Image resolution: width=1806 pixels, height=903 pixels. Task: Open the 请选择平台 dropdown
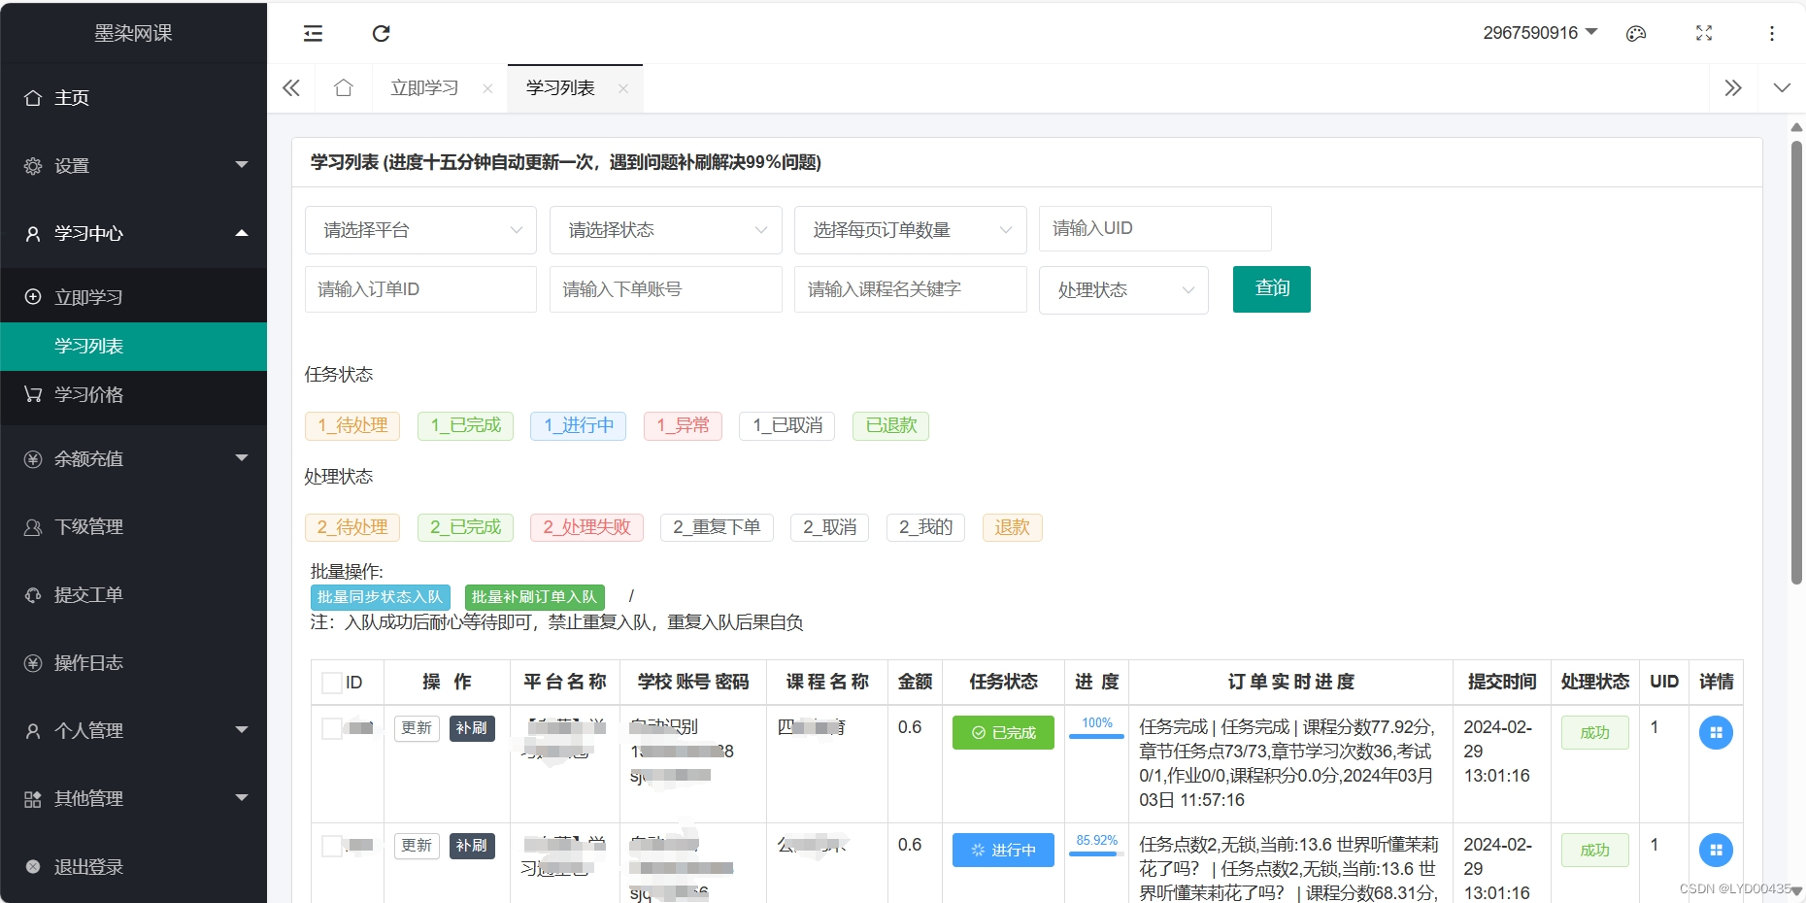419,230
